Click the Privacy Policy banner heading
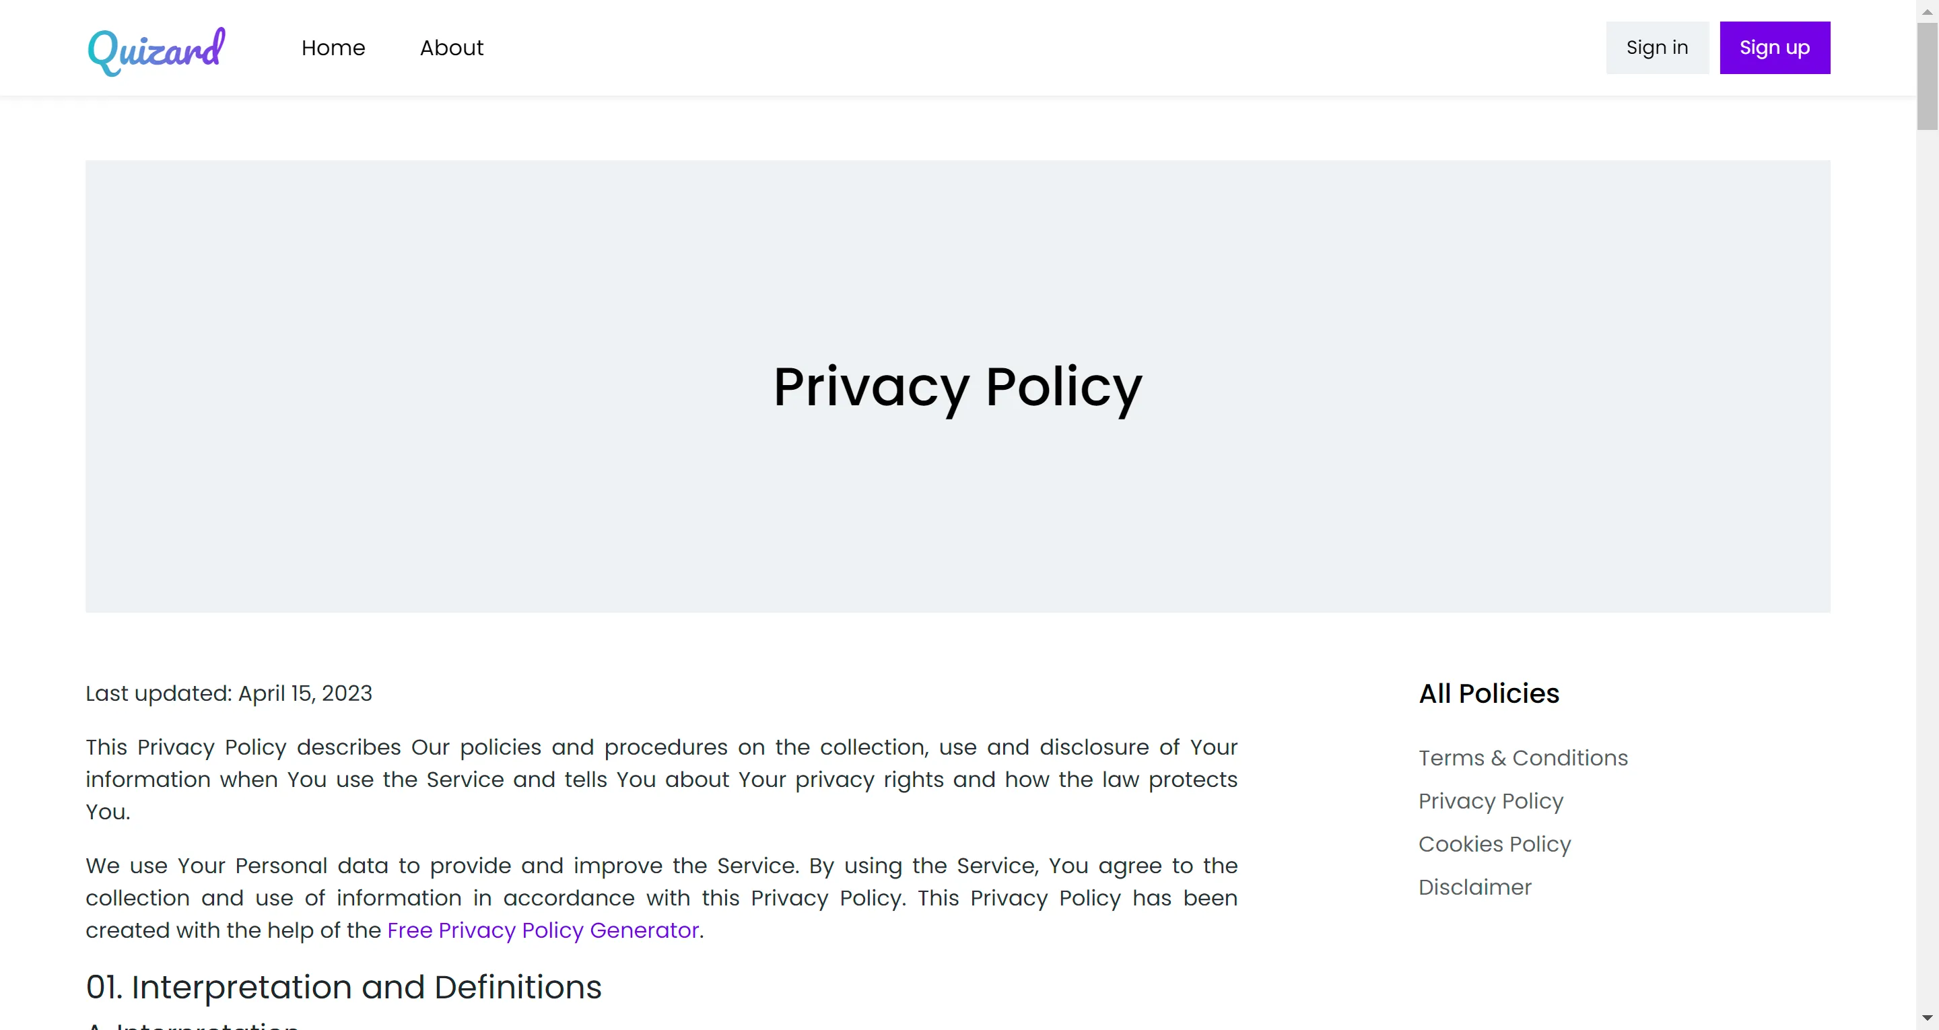 957,387
